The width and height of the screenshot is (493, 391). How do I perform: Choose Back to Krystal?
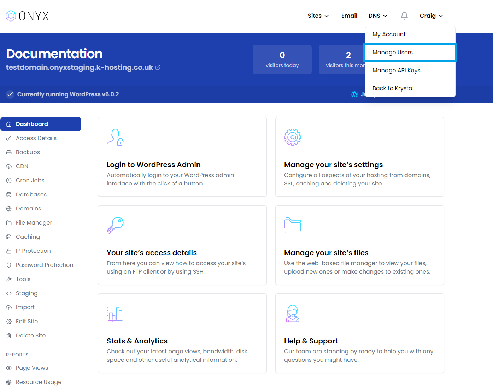tap(410, 88)
